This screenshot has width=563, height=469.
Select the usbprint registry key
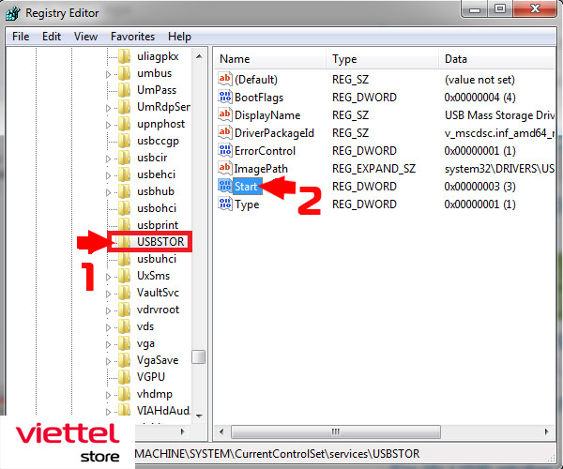click(157, 225)
